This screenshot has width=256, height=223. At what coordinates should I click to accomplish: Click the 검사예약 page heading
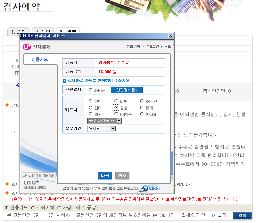coord(21,6)
